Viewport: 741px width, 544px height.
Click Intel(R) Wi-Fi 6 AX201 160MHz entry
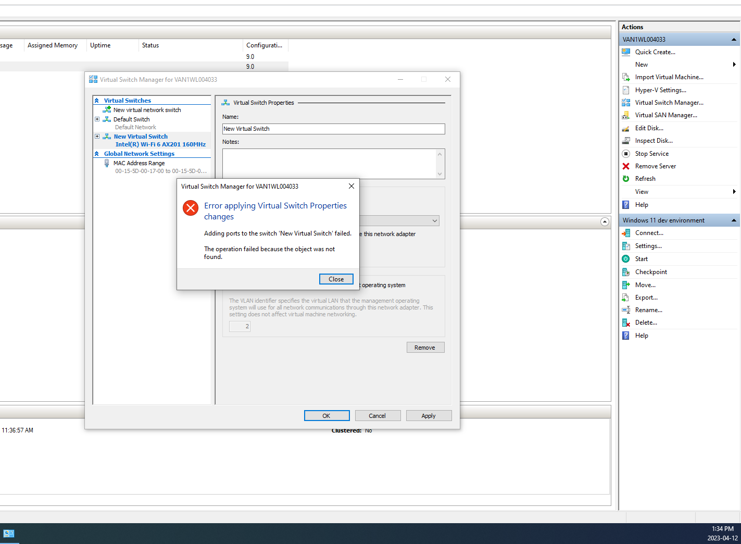(x=160, y=144)
